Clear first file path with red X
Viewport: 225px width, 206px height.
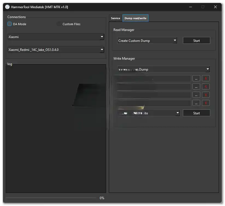pos(206,79)
